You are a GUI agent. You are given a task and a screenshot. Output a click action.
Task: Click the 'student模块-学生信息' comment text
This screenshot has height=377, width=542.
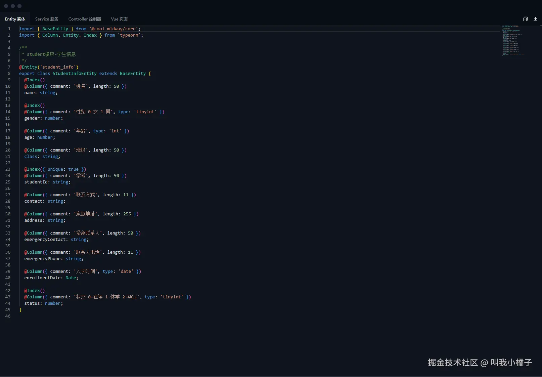[51, 54]
